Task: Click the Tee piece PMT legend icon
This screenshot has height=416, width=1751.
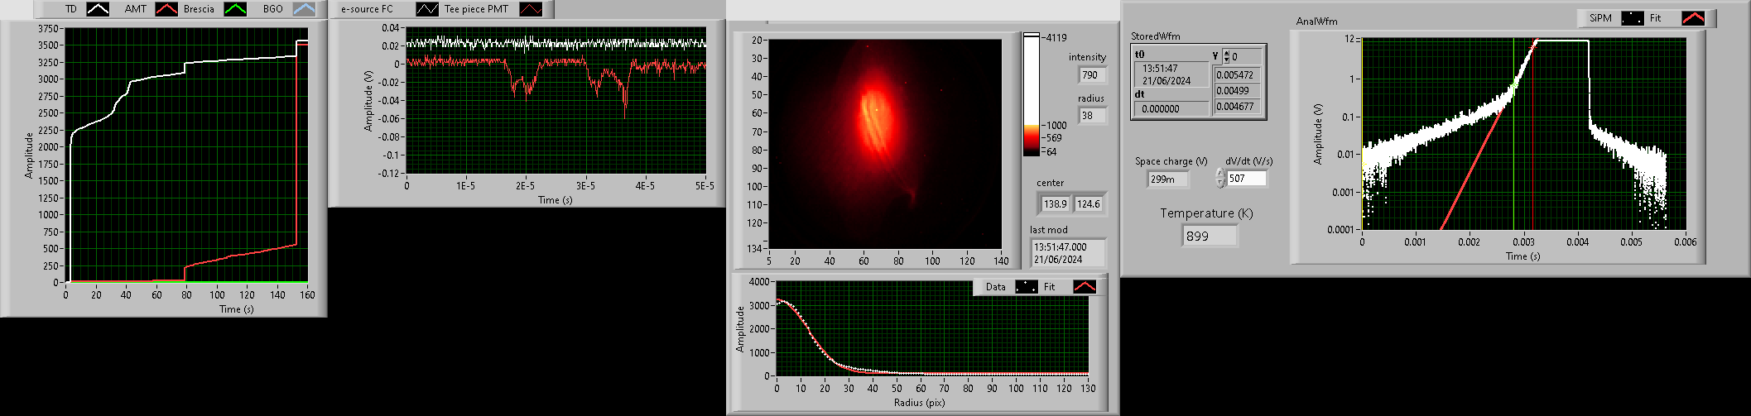Action: pos(531,9)
